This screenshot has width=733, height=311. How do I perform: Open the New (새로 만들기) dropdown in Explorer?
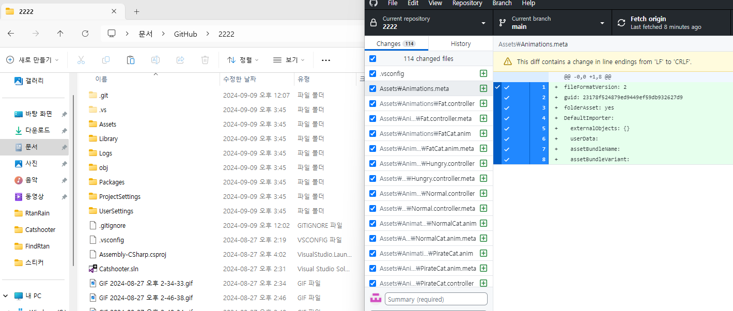[x=33, y=60]
